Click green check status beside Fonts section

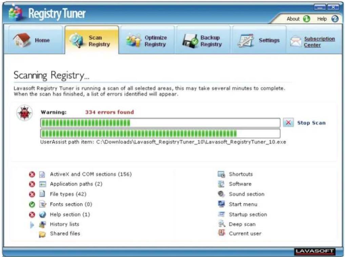[x=32, y=204]
